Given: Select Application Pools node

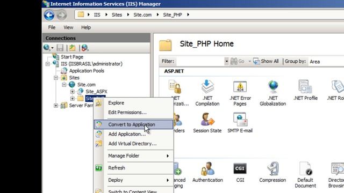Looking at the screenshot, I should coord(87,71).
